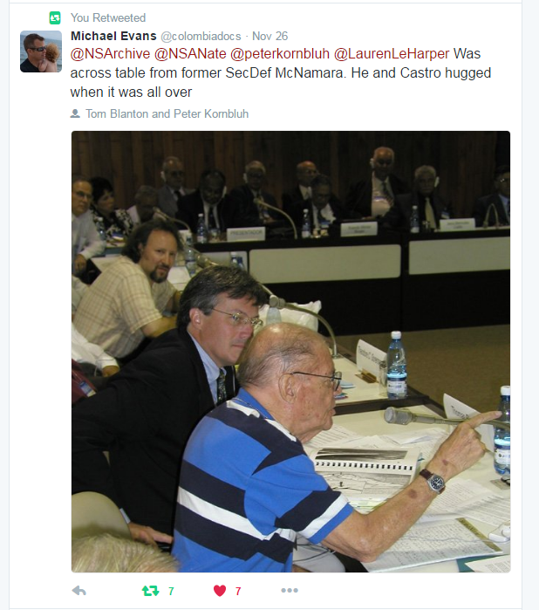Open the @NSANate mention
Viewport: 539px width, 610px height.
pyautogui.click(x=190, y=54)
